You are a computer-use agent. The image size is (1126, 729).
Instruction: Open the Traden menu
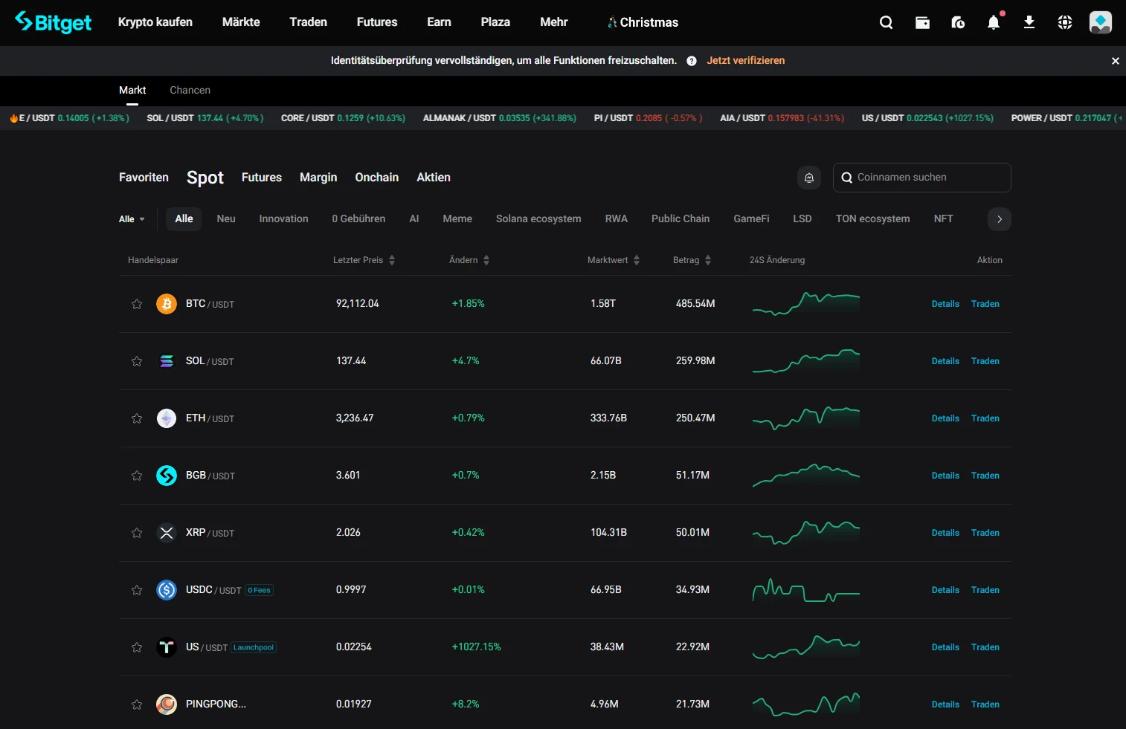click(309, 22)
